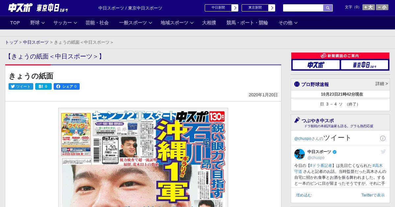Open the サッカー menu
The image size is (395, 207).
(63, 23)
